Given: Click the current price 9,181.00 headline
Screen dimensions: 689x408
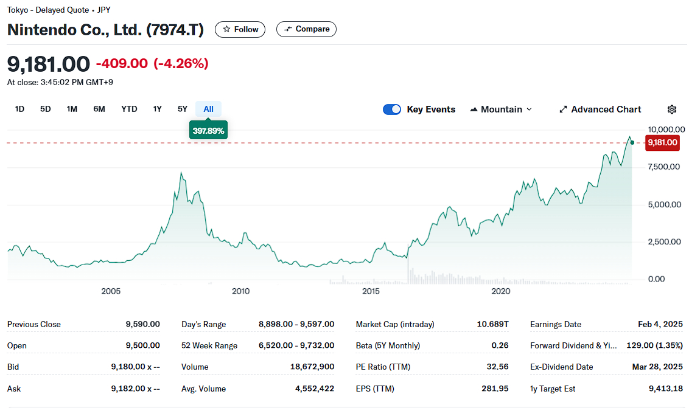Looking at the screenshot, I should point(48,64).
